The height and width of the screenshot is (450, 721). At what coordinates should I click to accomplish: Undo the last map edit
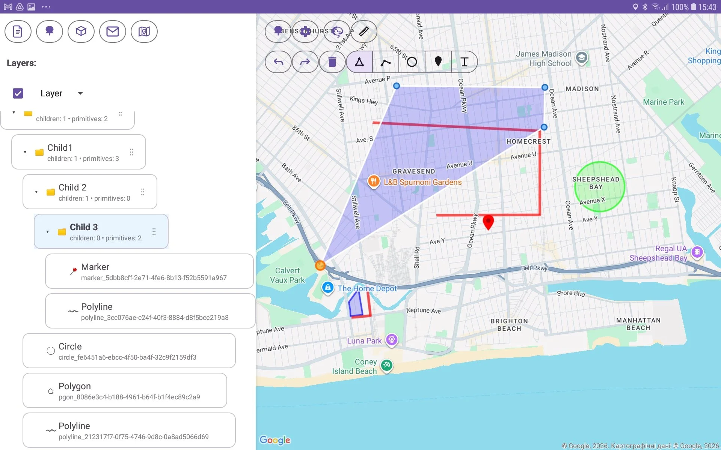pos(278,62)
